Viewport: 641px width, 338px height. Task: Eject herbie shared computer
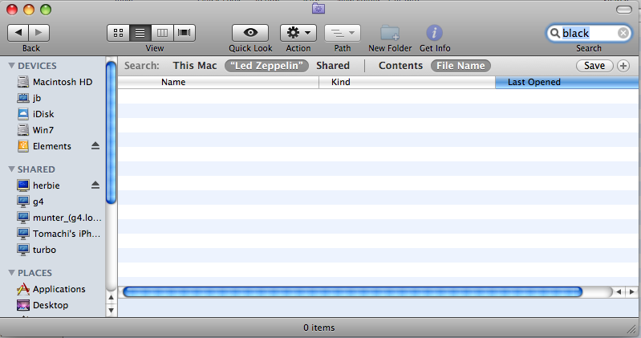pyautogui.click(x=95, y=185)
